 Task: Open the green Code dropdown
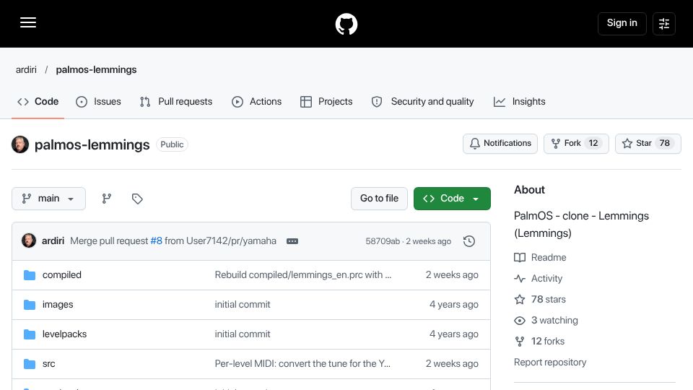pos(452,199)
